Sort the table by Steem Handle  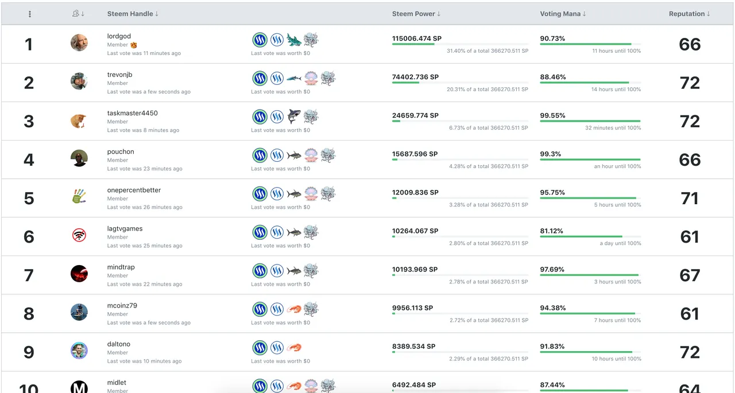tap(133, 14)
